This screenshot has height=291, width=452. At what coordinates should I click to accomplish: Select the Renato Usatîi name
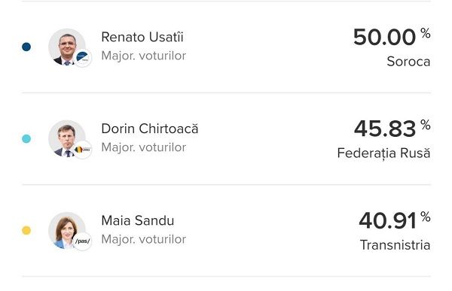[142, 37]
